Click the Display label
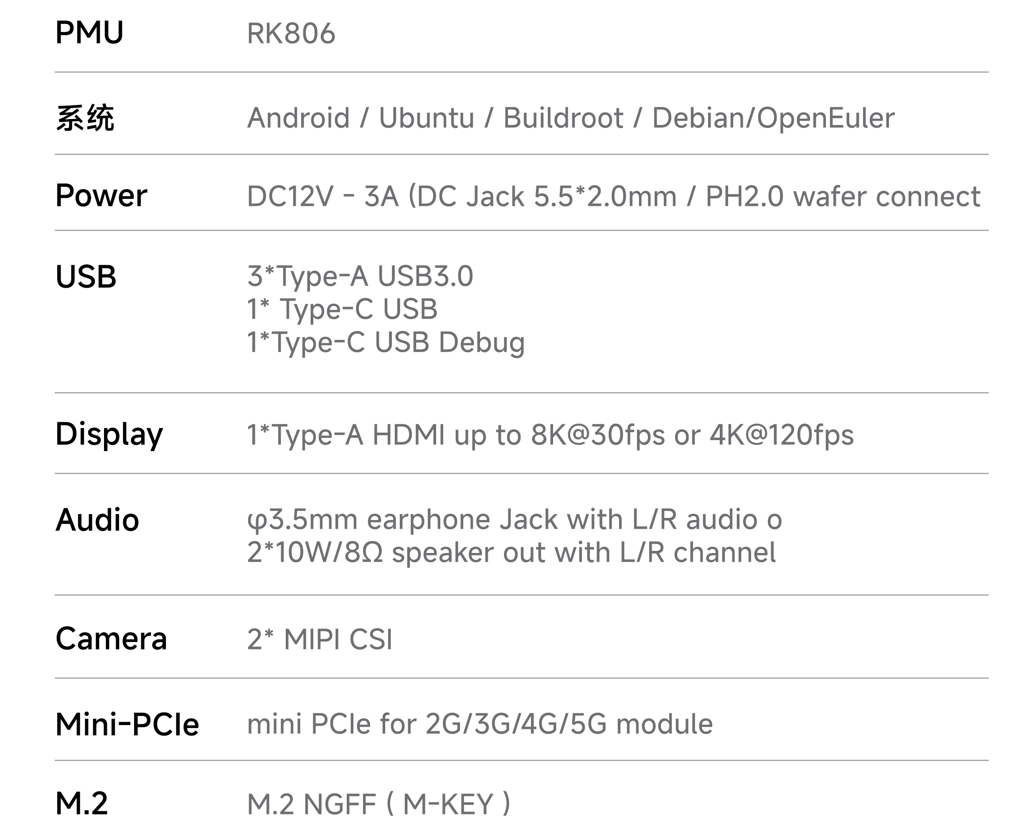 [x=109, y=435]
